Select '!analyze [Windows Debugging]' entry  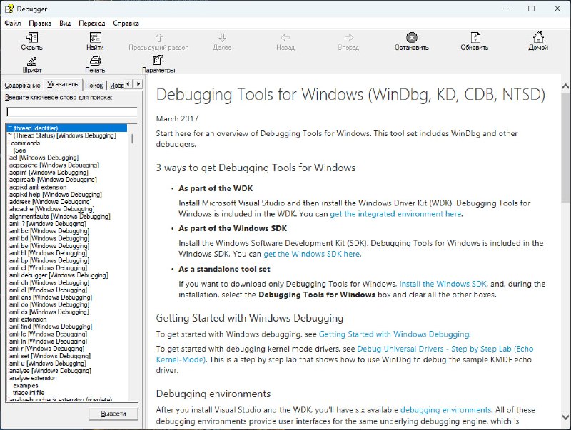[49, 371]
